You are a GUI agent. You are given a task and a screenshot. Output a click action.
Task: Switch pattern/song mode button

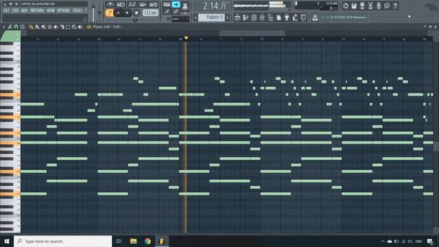point(109,13)
